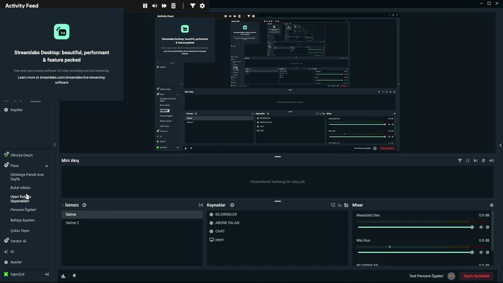Collapse the left sidebar arrow
503x283 pixels.
(x=55, y=145)
